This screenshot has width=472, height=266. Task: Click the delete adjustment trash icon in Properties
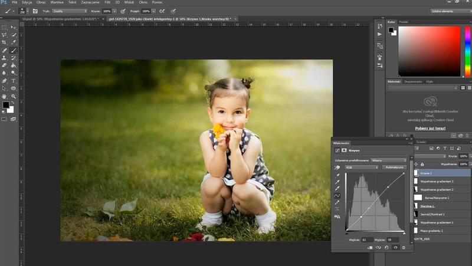coord(404,248)
